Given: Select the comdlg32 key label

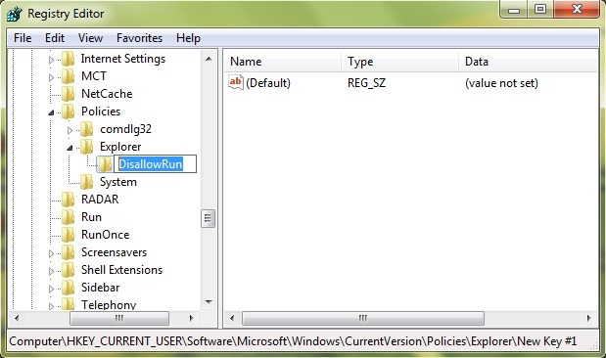Looking at the screenshot, I should coord(125,129).
